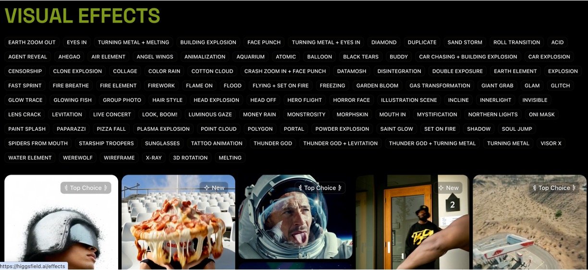The width and height of the screenshot is (588, 270).
Task: Pick the PIZZA FALL effect
Action: [111, 129]
